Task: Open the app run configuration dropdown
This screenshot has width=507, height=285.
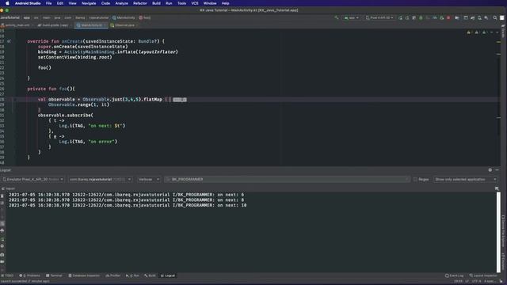Action: (352, 17)
